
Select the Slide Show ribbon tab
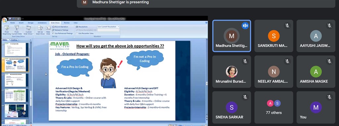[55, 23]
